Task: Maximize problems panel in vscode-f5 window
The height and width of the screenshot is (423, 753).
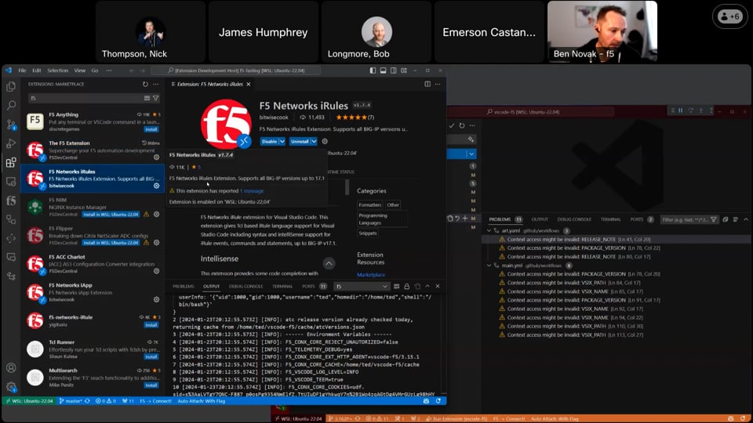Action: tap(746, 219)
